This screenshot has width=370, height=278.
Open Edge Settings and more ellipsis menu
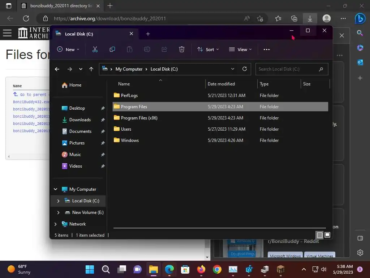pyautogui.click(x=343, y=18)
